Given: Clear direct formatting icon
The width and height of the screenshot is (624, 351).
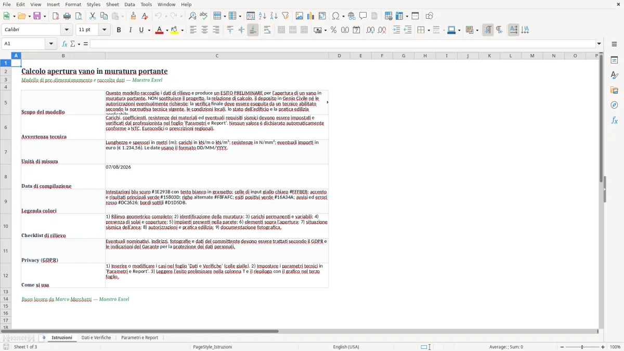Looking at the screenshot, I should (x=145, y=16).
